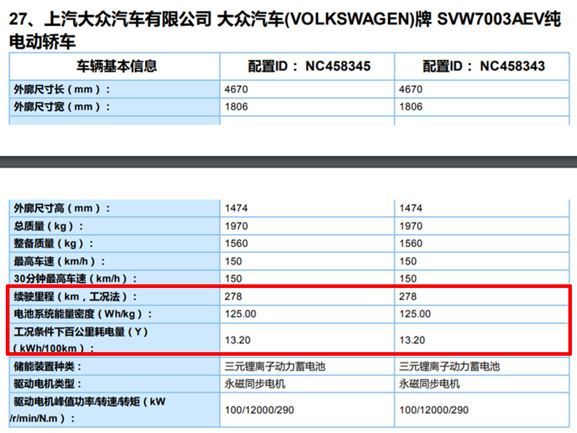Select the label 驱动电机类型

(x=48, y=384)
